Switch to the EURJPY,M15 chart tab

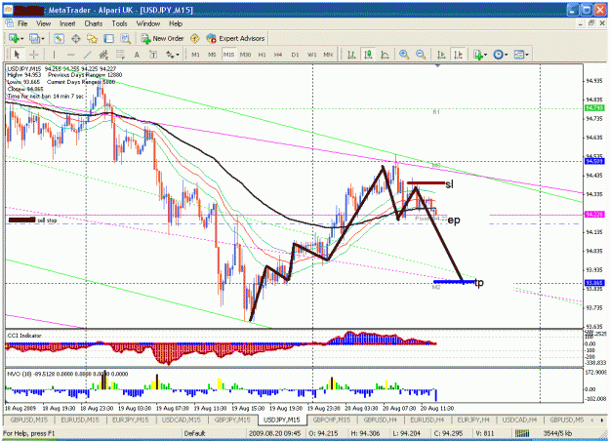pos(130,420)
